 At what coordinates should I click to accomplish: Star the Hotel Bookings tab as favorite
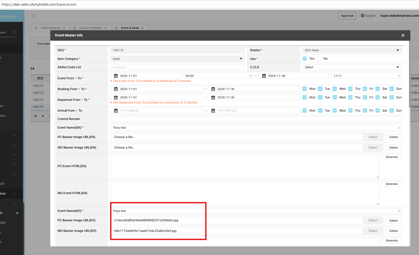pos(36,28)
